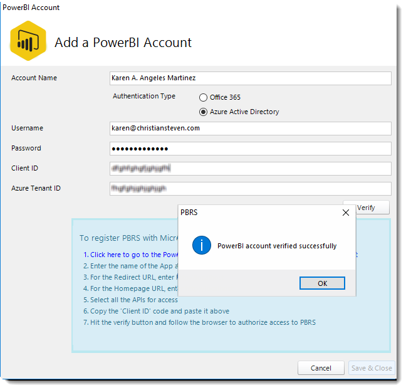Click the 'Account Name' label
Viewport: 406px width, 390px height.
[34, 78]
